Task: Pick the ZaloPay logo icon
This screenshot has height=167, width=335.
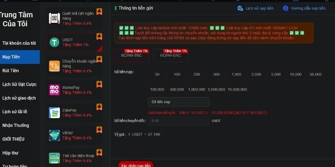Action: [x=54, y=112]
